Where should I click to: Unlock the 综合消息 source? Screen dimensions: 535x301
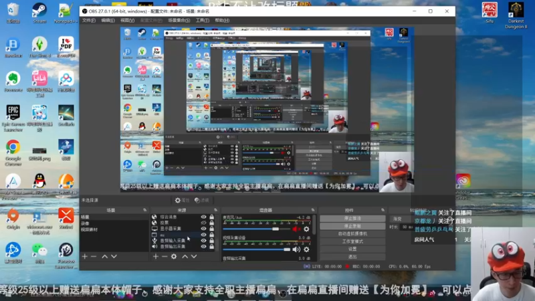click(212, 217)
